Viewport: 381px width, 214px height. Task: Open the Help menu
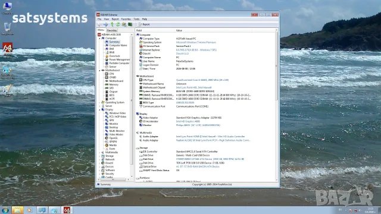point(144,19)
